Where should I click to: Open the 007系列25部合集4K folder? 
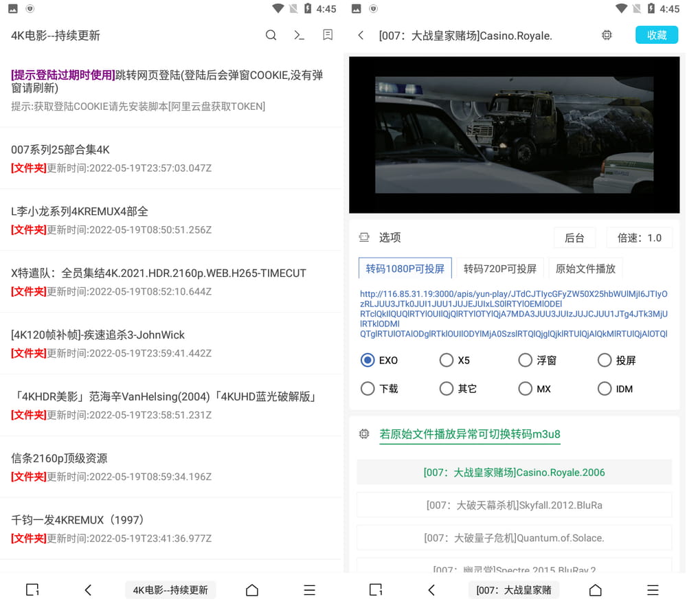pos(60,150)
